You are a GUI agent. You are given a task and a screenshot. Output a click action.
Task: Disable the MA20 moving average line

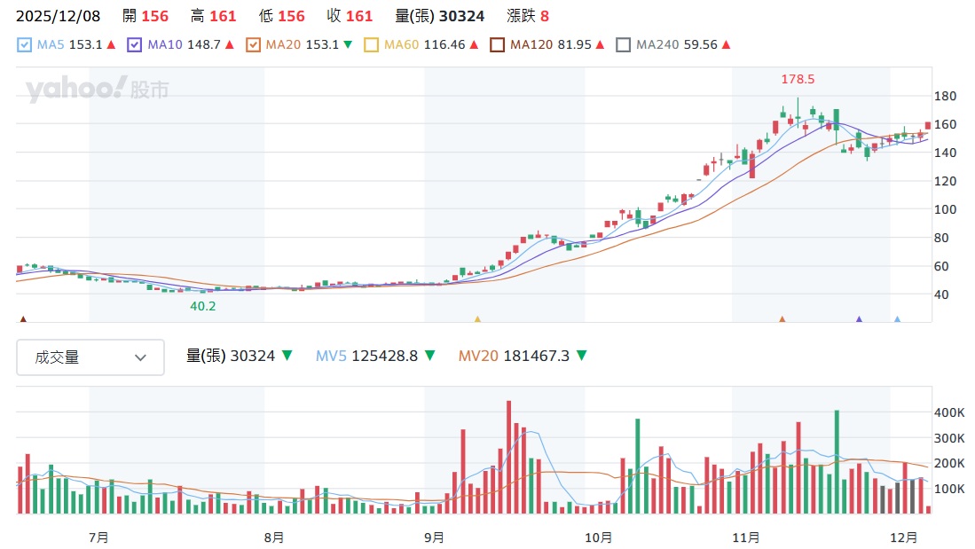click(253, 44)
